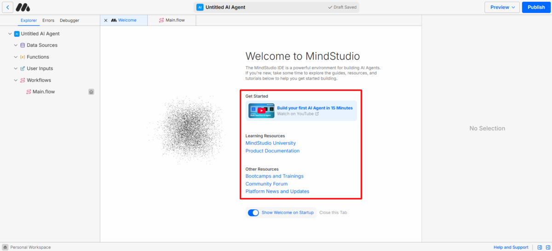Toggle the last panel layout icon in the status bar
Viewport: 552px width, 251px height.
click(547, 247)
